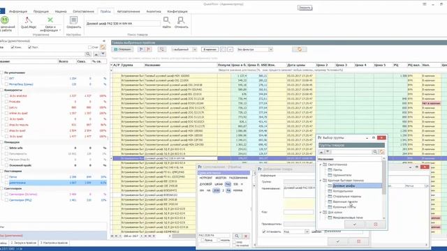
Task: Open the Продукция ribbon tab
Action: tap(41, 11)
